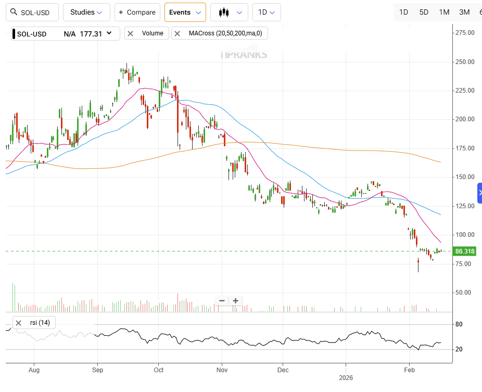Image resolution: width=482 pixels, height=392 pixels.
Task: Expand the blue side panel arrow
Action: pyautogui.click(x=479, y=193)
